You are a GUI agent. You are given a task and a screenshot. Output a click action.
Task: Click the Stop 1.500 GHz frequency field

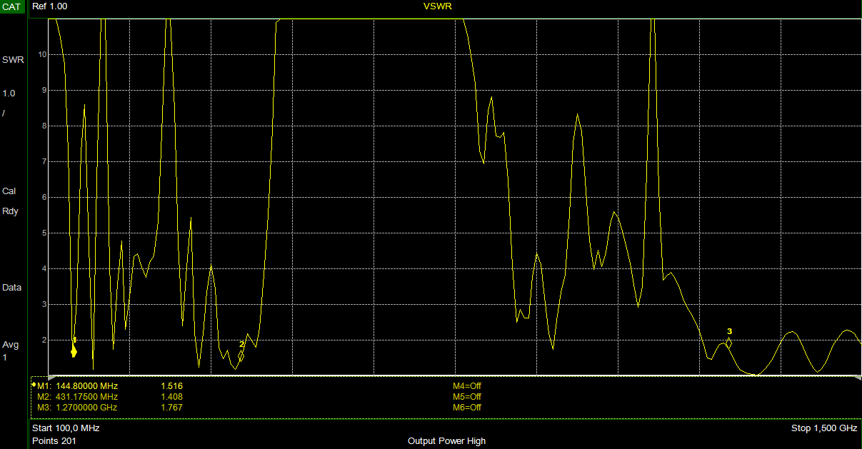pos(823,428)
